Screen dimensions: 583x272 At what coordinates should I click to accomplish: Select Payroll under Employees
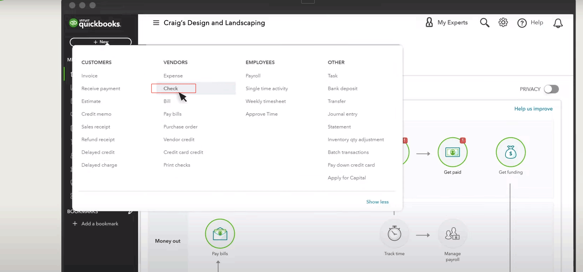253,76
